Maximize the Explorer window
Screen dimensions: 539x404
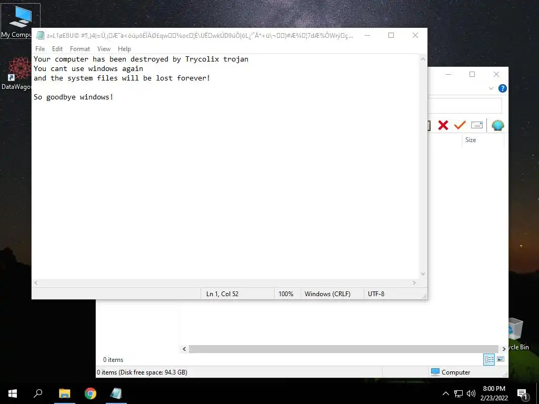[x=472, y=74]
